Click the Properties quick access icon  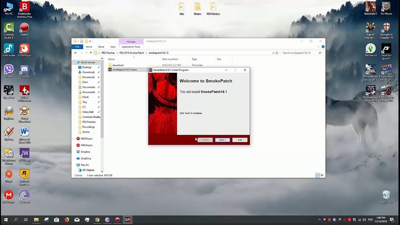(x=82, y=41)
